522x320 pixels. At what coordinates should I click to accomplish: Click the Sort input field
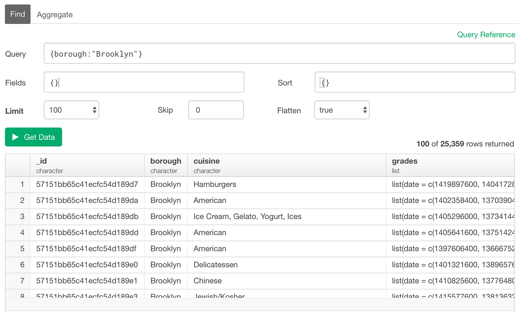415,82
